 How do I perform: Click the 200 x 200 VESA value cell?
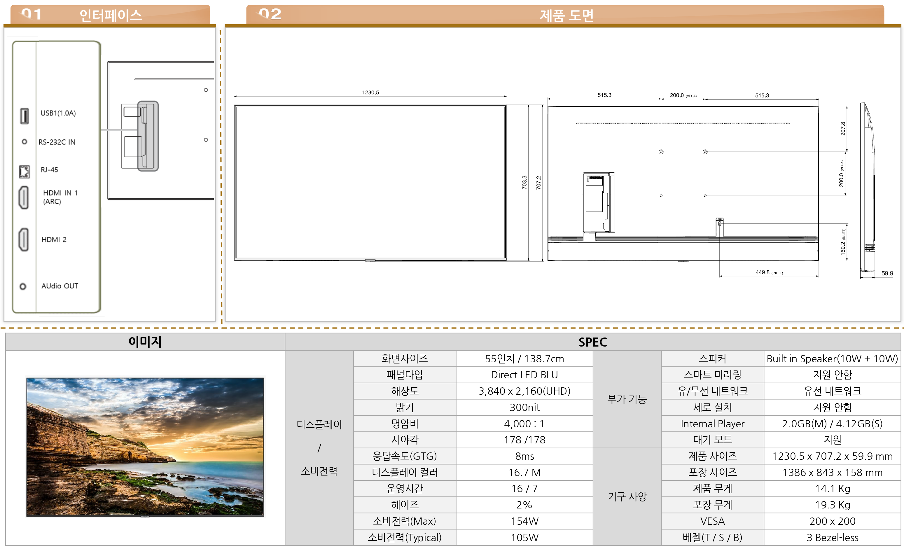click(832, 521)
